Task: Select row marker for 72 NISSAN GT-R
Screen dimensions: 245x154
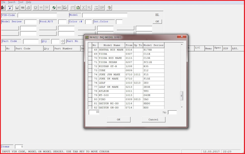Action: [90, 66]
